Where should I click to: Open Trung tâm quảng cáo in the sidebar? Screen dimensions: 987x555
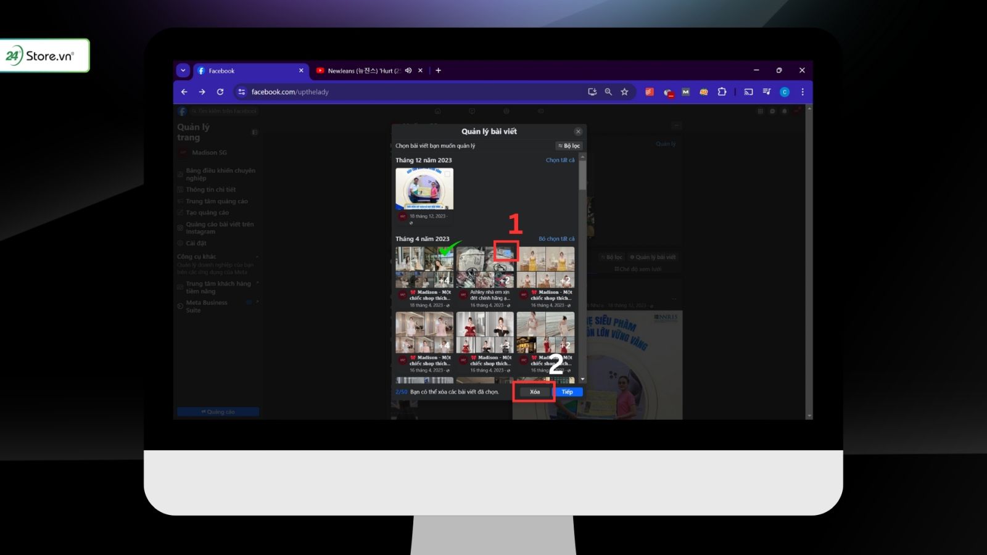tap(217, 201)
